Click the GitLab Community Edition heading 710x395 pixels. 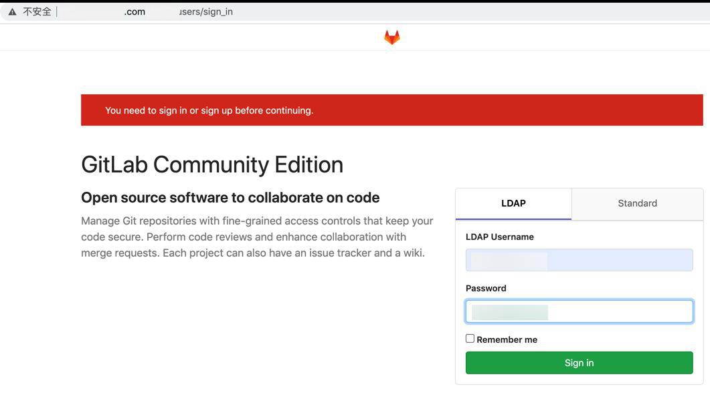(211, 164)
